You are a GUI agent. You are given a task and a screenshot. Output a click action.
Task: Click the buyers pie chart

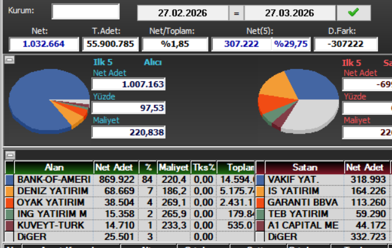(x=50, y=101)
